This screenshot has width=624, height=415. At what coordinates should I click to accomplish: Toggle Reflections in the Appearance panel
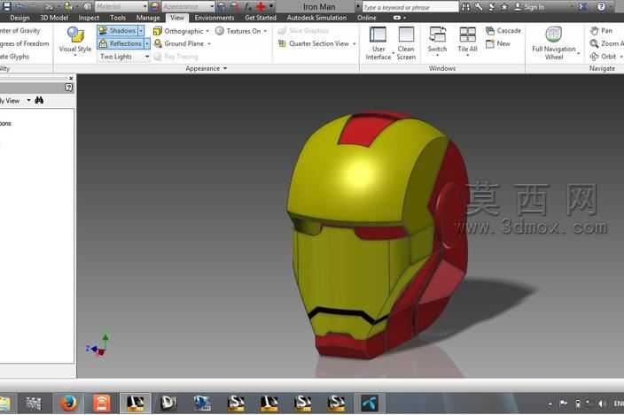pyautogui.click(x=121, y=43)
